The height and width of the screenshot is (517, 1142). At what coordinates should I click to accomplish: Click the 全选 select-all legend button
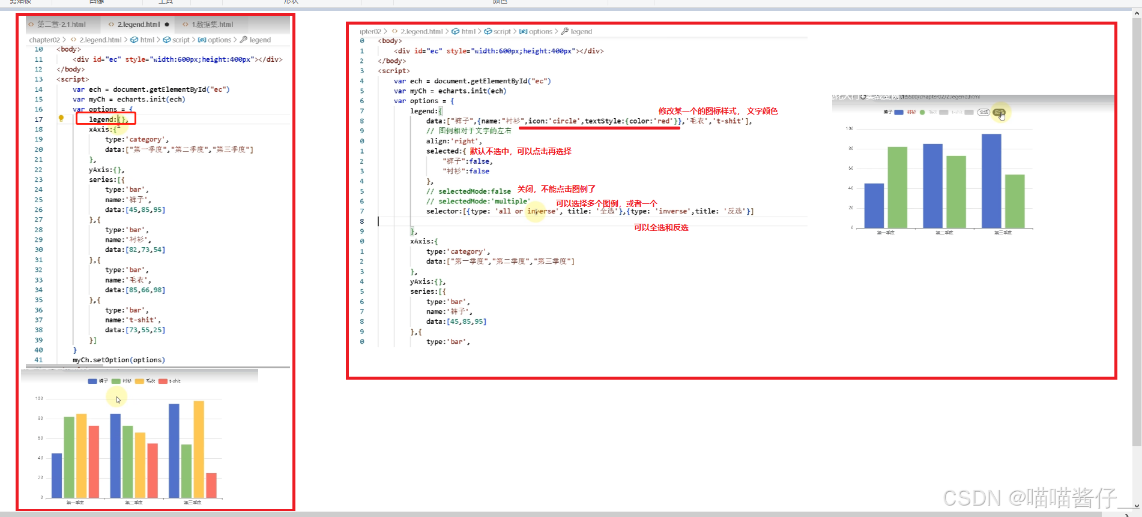(x=983, y=112)
